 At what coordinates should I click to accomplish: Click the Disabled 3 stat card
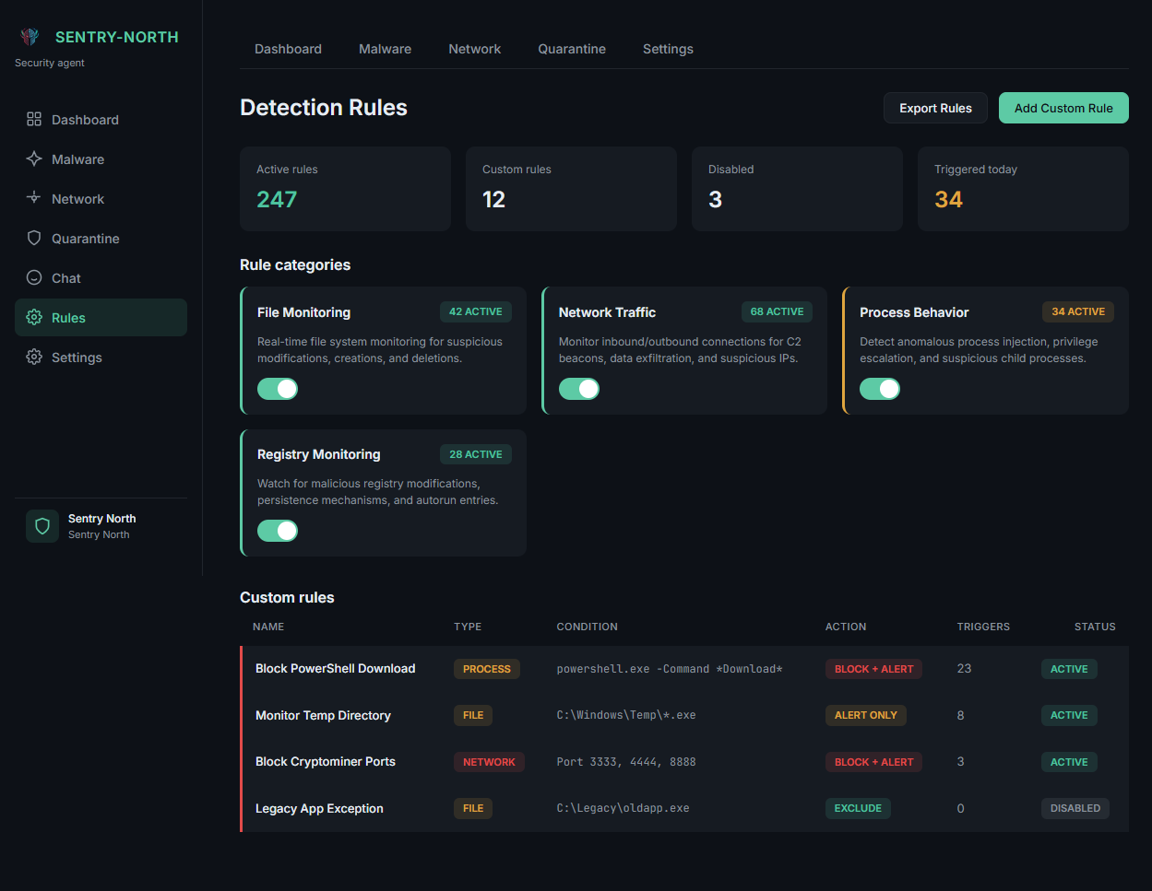797,189
